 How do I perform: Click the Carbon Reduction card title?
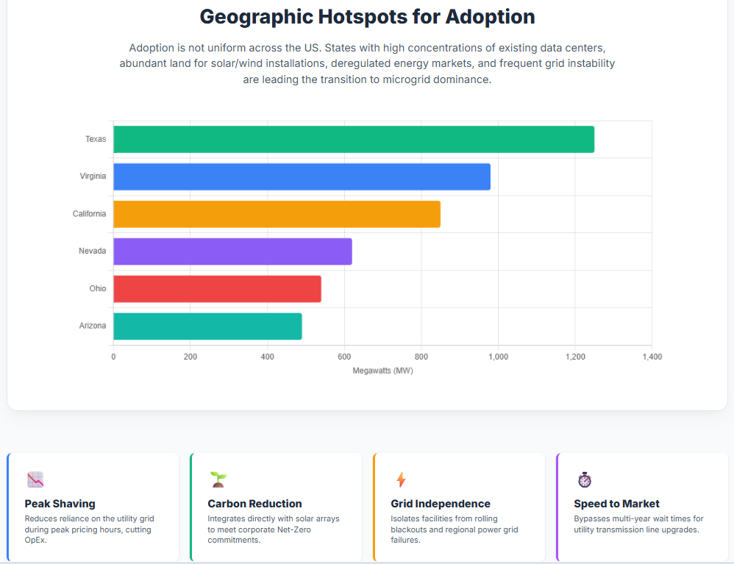point(254,504)
